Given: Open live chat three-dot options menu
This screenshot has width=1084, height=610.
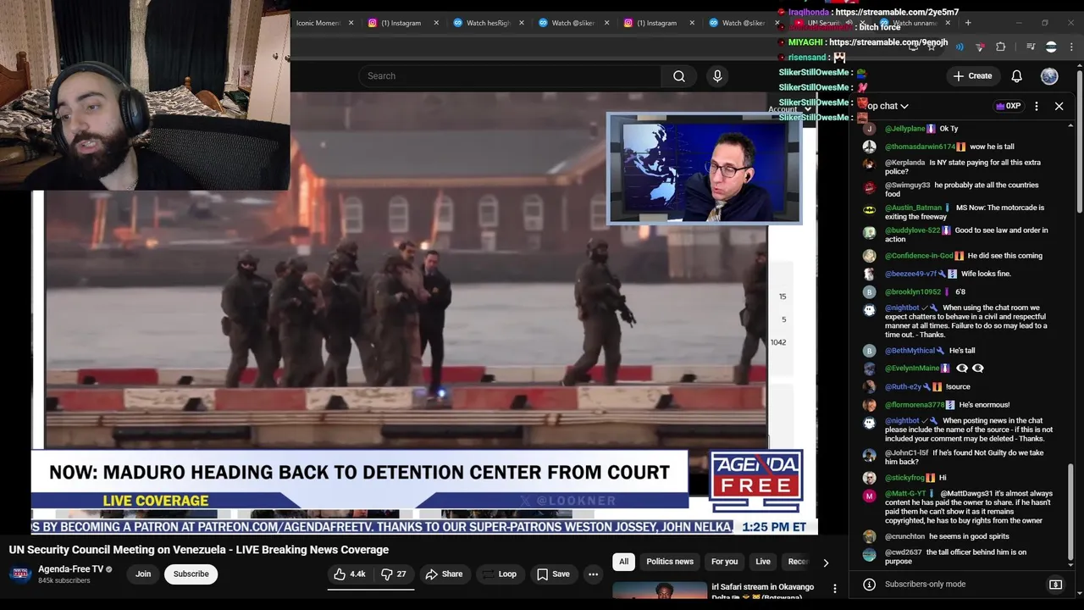Looking at the screenshot, I should pyautogui.click(x=1037, y=106).
